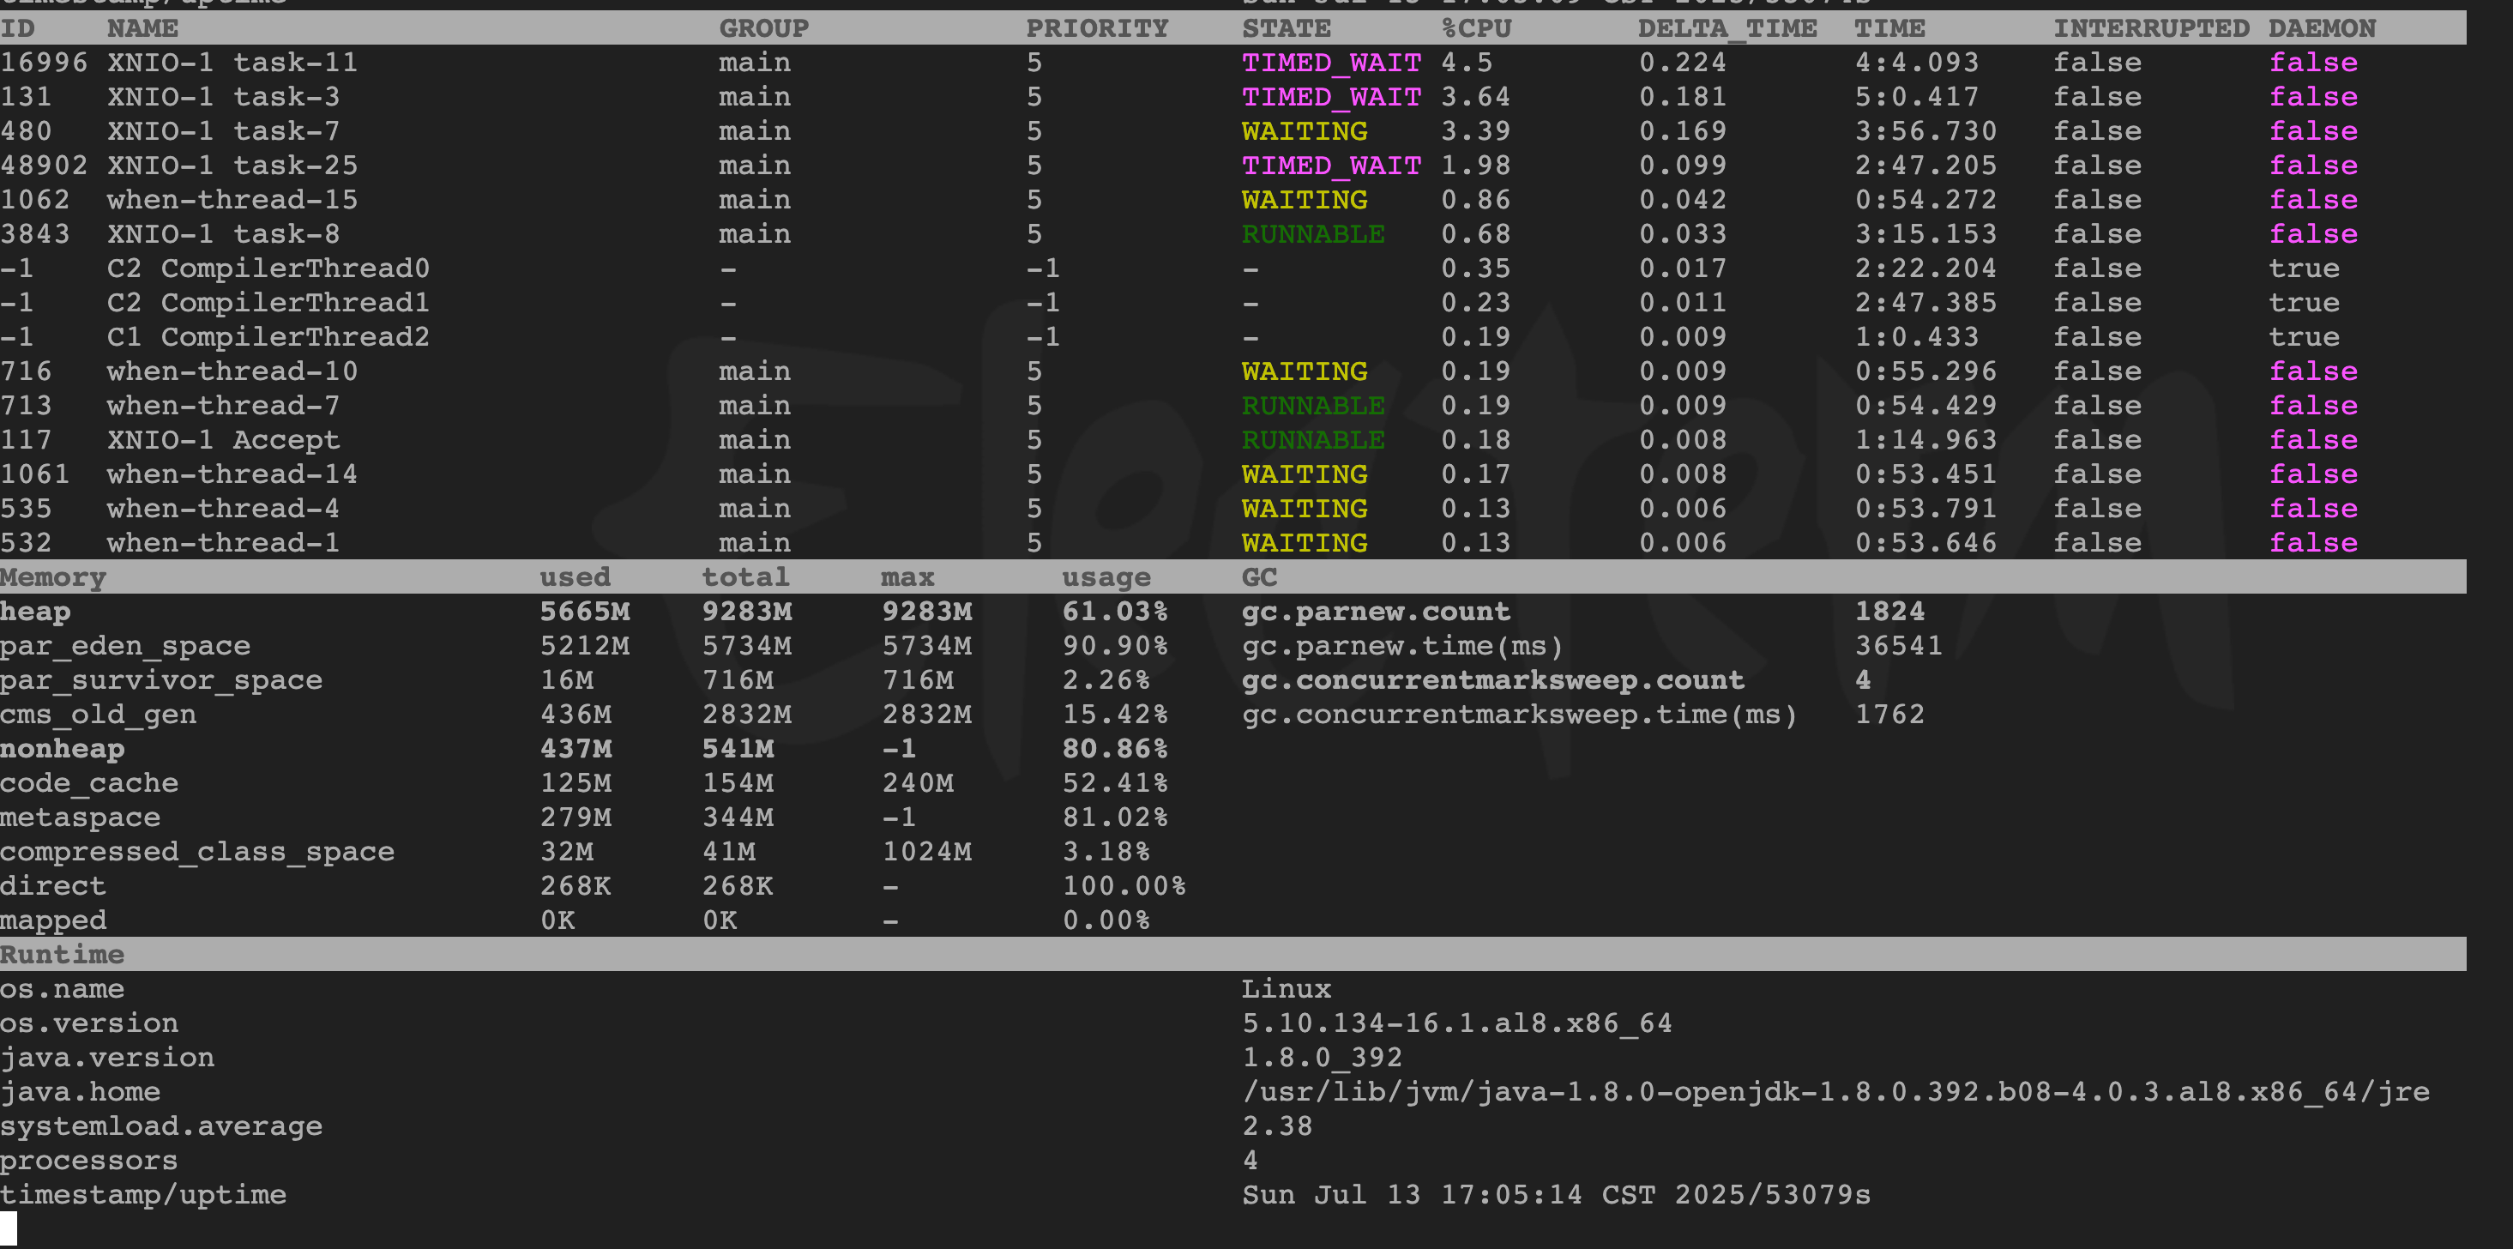Click gc.parnew.count value 1824
The height and width of the screenshot is (1249, 2513).
click(1889, 612)
